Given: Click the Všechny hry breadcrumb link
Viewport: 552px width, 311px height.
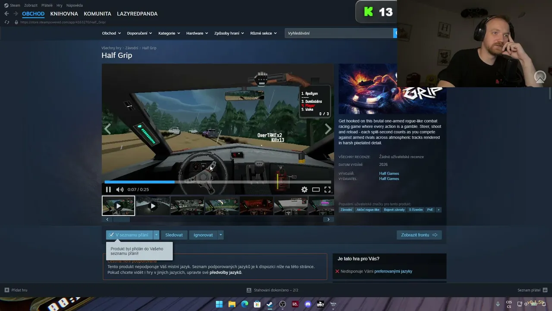Looking at the screenshot, I should tap(111, 48).
